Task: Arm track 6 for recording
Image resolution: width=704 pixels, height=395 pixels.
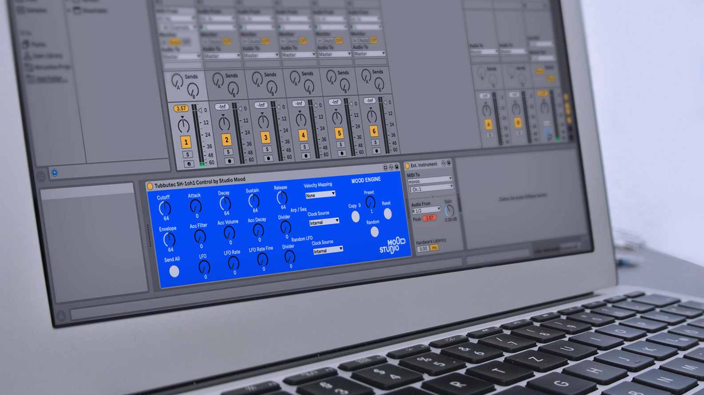Action: click(376, 151)
